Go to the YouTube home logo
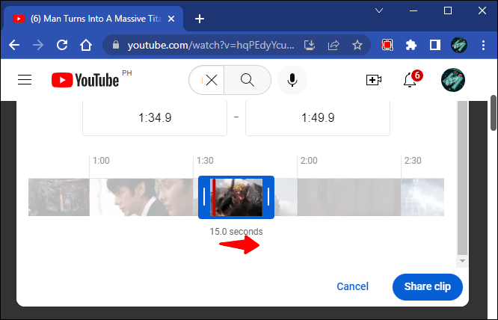 click(x=85, y=80)
